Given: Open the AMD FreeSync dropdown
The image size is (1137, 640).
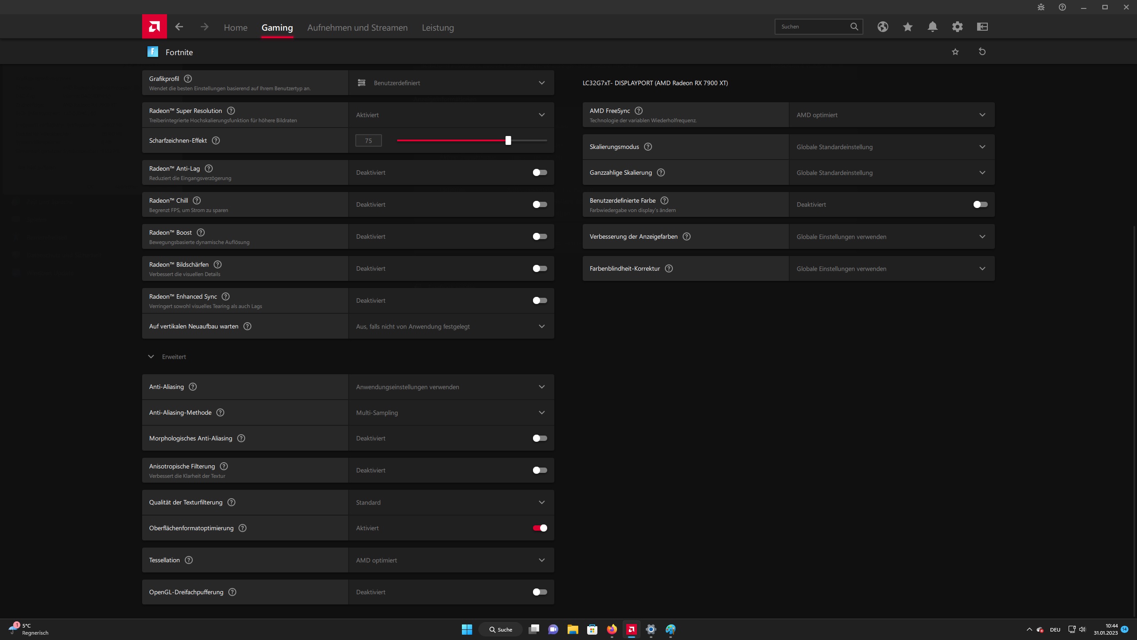Looking at the screenshot, I should coord(891,115).
